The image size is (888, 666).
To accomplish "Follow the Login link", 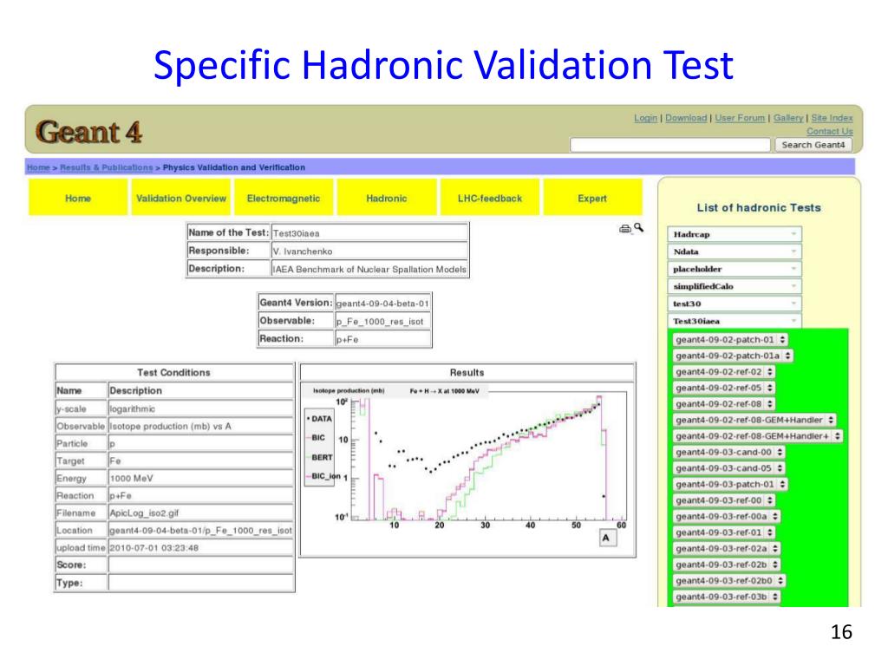I will tap(645, 118).
